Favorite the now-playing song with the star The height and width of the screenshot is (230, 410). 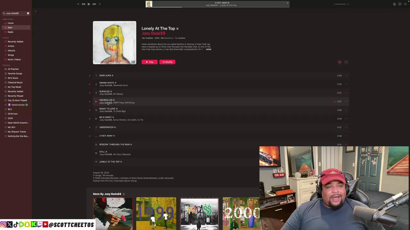click(287, 3)
